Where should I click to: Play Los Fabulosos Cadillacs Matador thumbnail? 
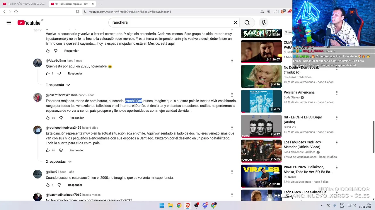(x=261, y=151)
